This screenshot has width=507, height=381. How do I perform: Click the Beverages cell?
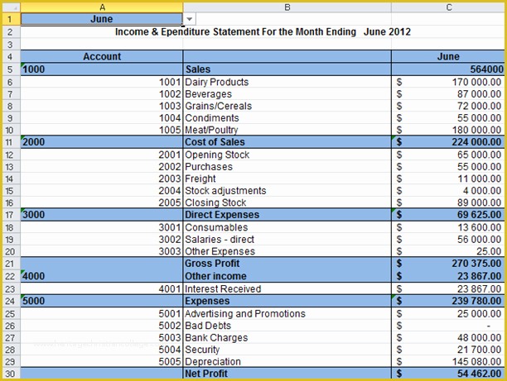[287, 94]
